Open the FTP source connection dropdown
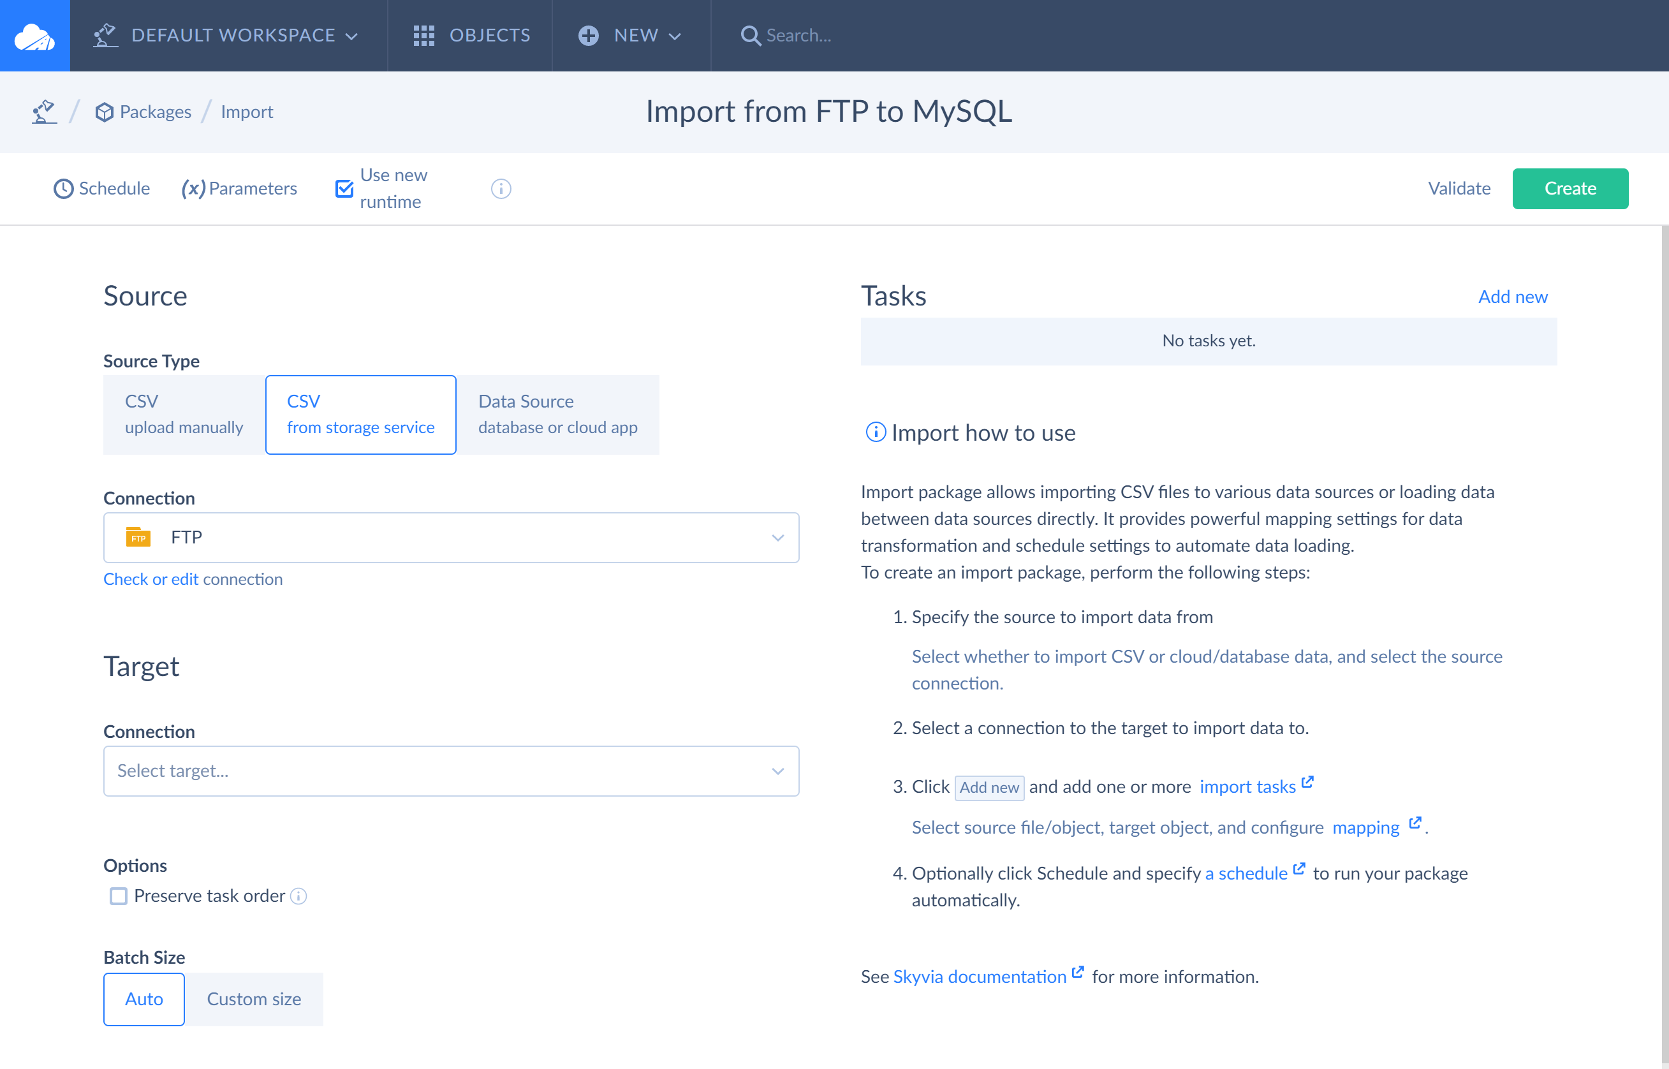The height and width of the screenshot is (1069, 1669). [451, 538]
